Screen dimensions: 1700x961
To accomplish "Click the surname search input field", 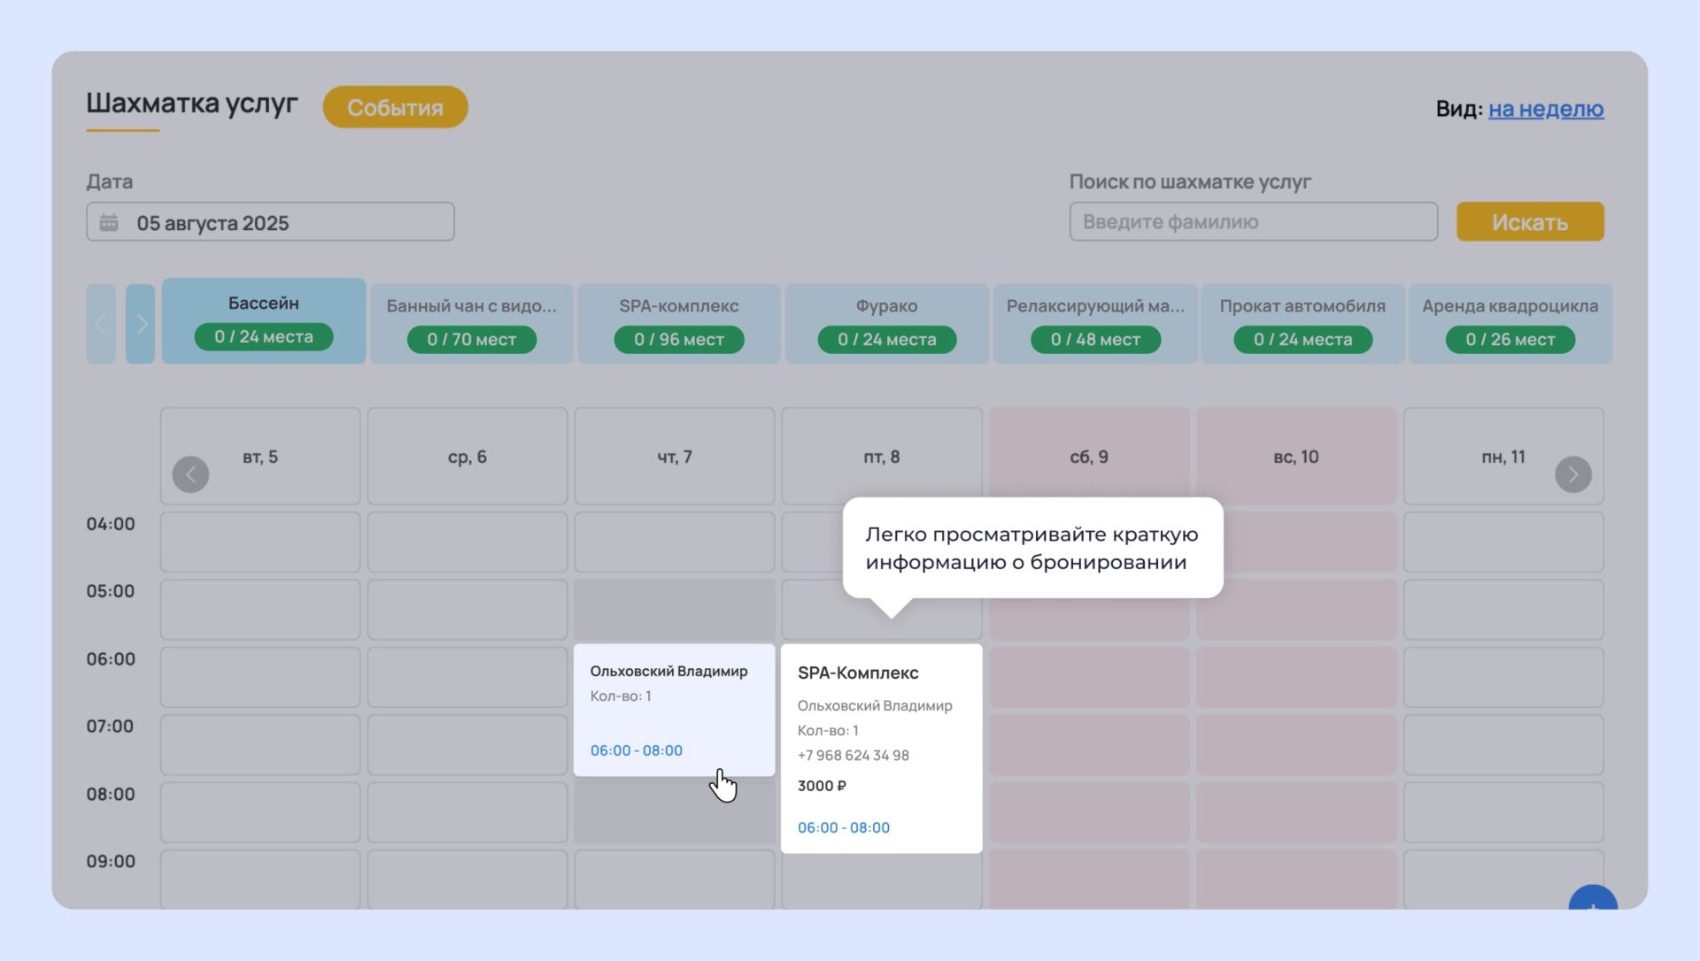I will click(1253, 222).
